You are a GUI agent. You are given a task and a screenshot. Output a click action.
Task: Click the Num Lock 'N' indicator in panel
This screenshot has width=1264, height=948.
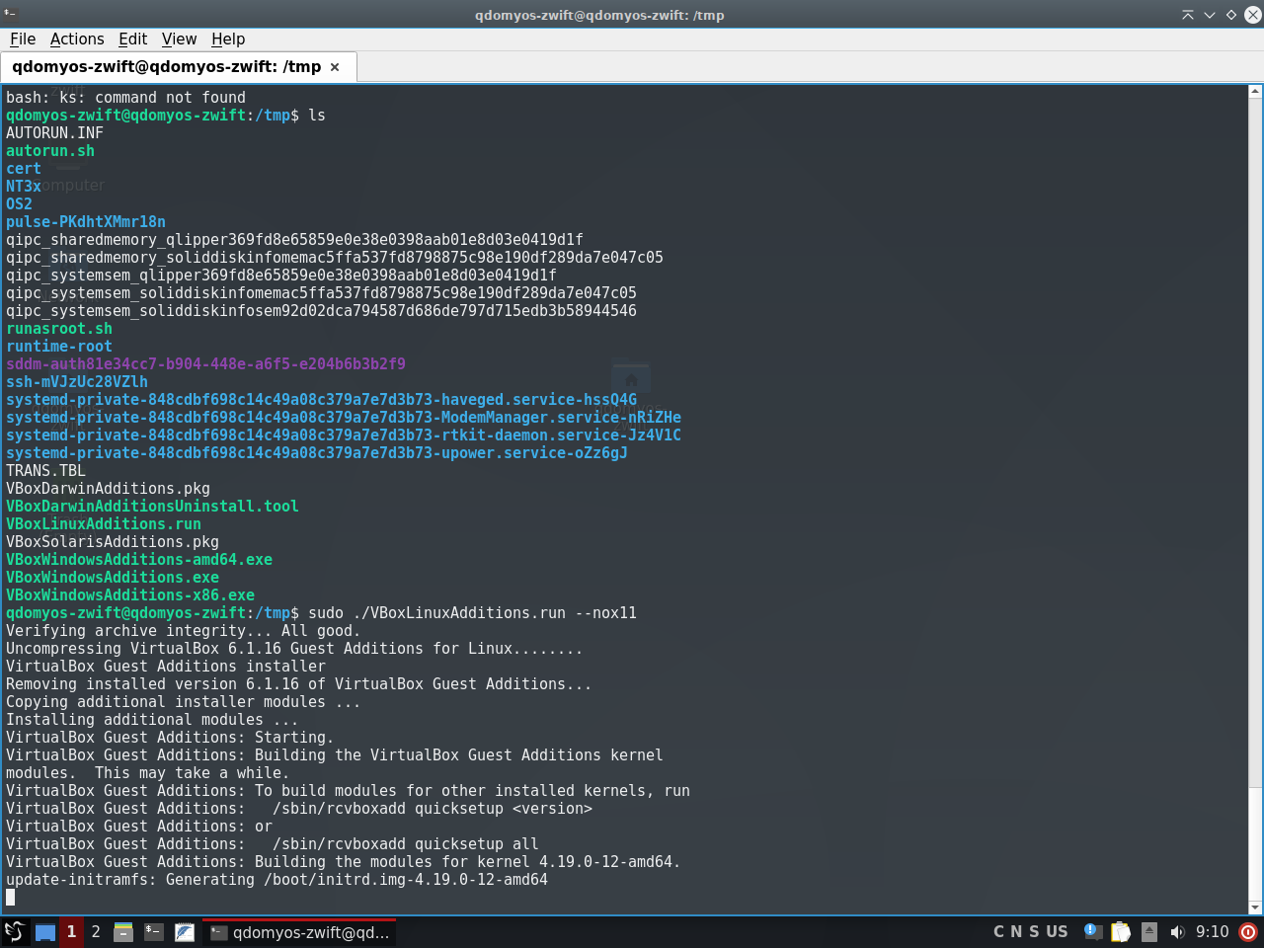click(1016, 931)
